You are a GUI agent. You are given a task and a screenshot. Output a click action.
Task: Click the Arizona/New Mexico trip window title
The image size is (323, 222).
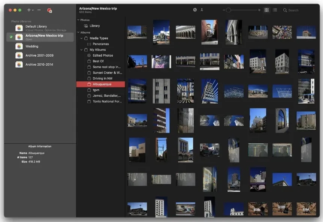click(98, 9)
